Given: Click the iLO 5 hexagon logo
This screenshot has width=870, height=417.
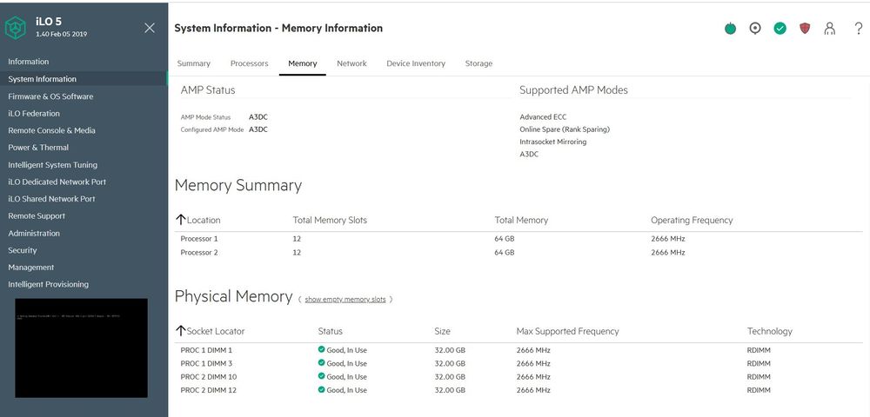Looking at the screenshot, I should click(x=16, y=28).
